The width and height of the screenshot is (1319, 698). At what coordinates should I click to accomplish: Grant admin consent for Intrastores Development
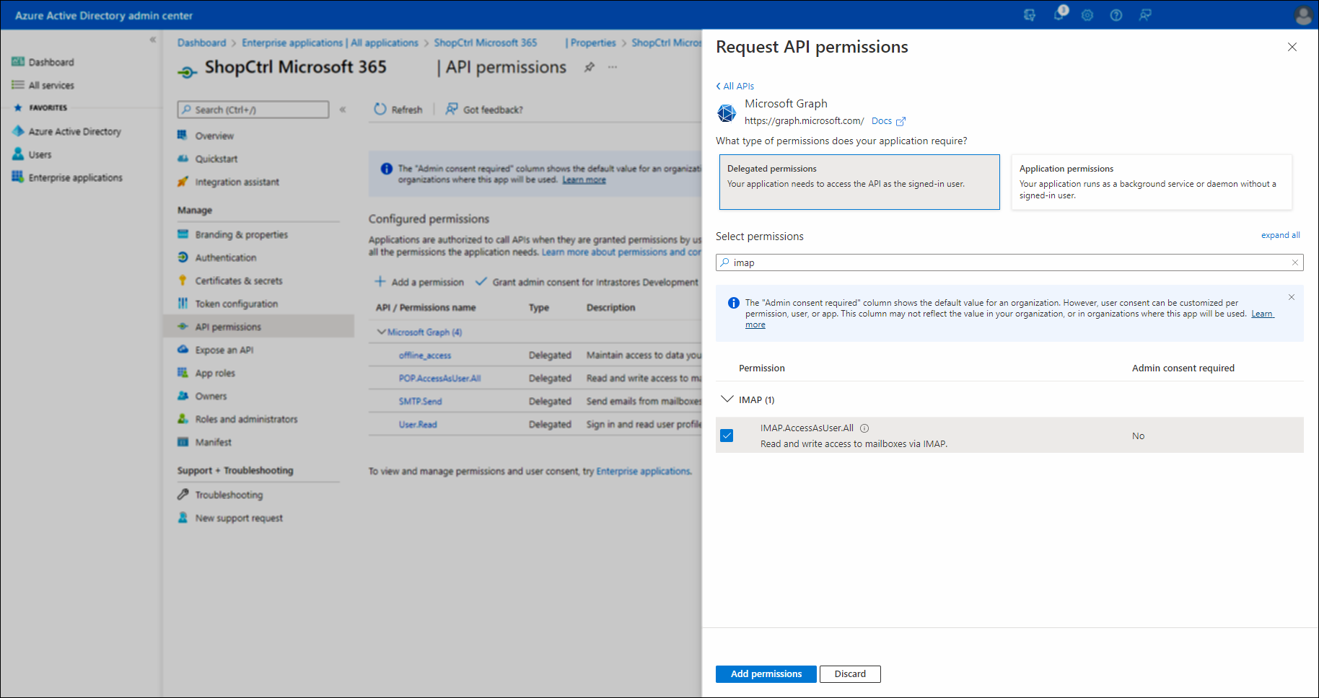tap(587, 282)
